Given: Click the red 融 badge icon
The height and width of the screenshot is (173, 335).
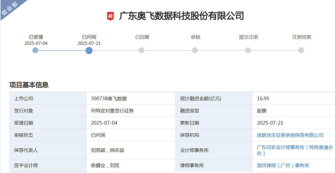Looking at the screenshot, I should (x=110, y=16).
